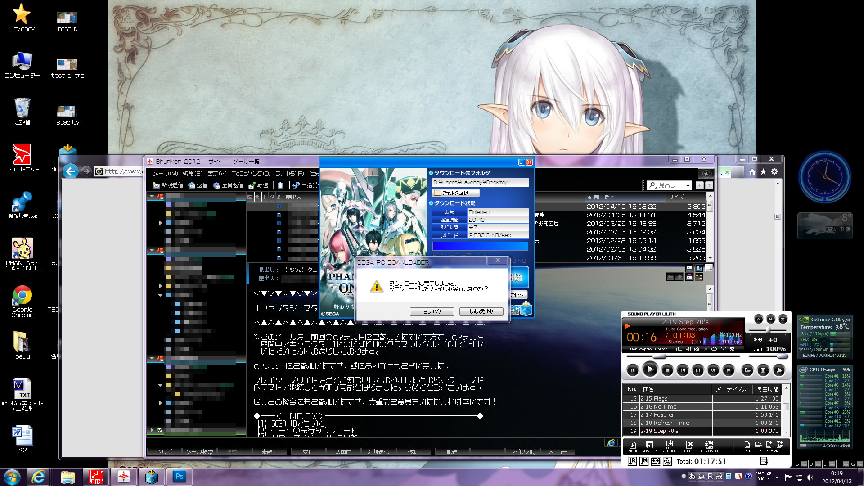
Task: Open the フォルダ(F) menu in Shuriken
Action: (x=289, y=174)
